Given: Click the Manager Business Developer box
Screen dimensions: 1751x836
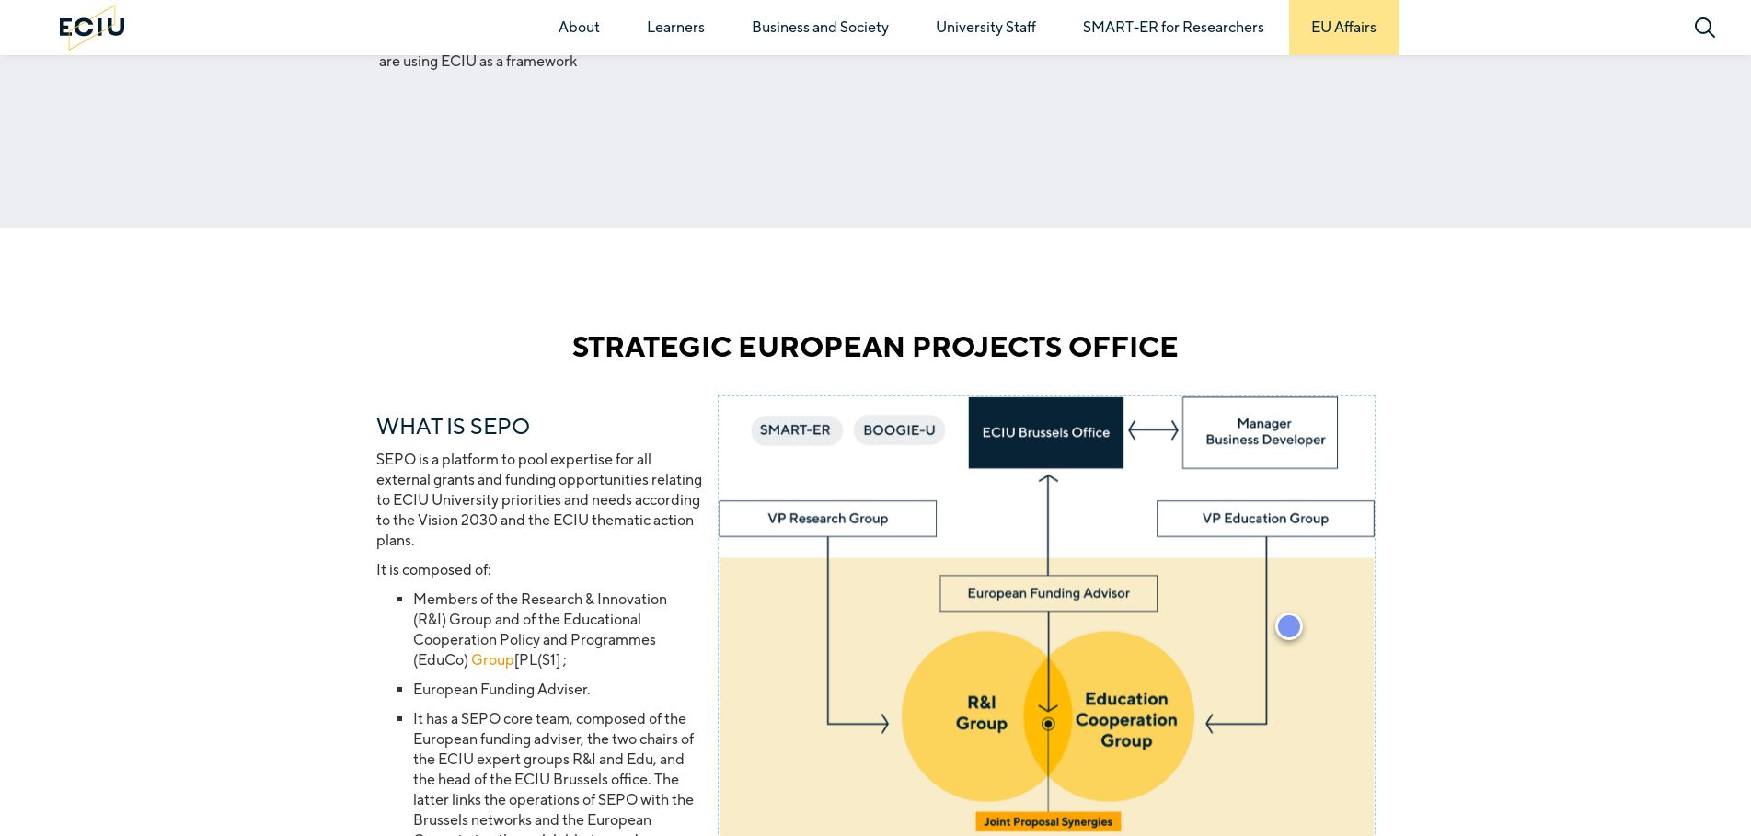Looking at the screenshot, I should [1260, 432].
